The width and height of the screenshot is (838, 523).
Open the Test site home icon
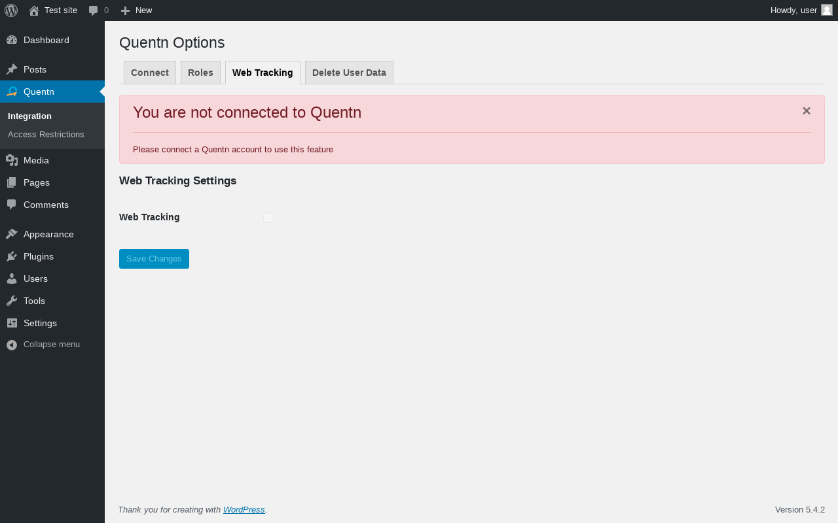click(x=34, y=10)
